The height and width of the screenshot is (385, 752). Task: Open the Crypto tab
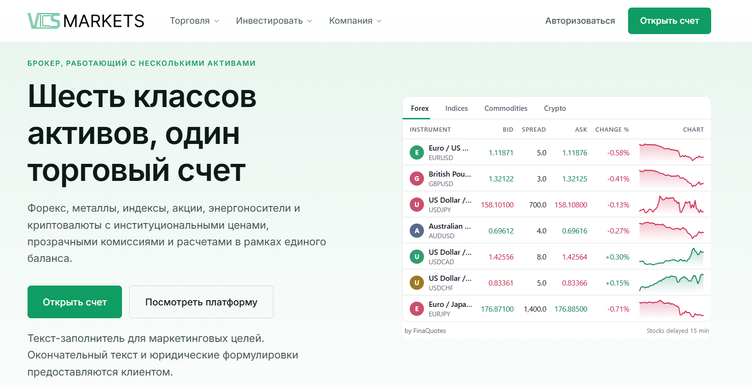coord(555,108)
